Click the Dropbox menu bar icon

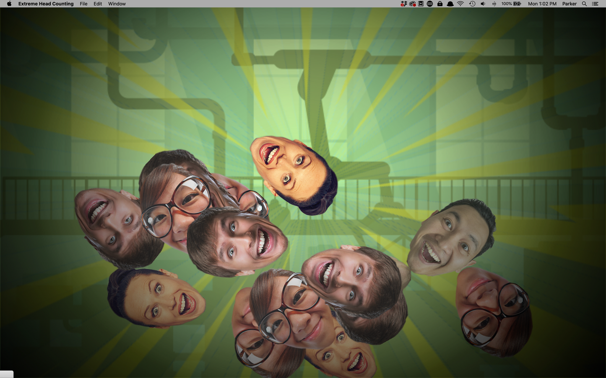(404, 4)
